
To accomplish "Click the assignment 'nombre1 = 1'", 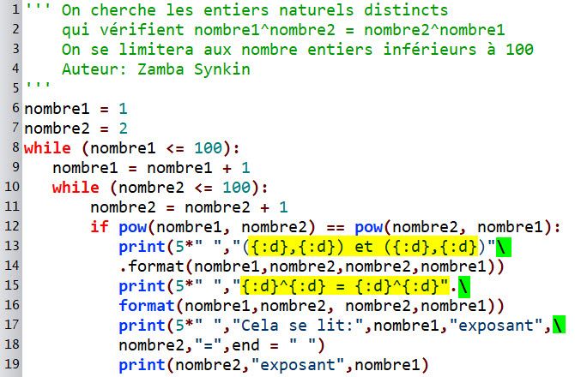I will pos(76,109).
